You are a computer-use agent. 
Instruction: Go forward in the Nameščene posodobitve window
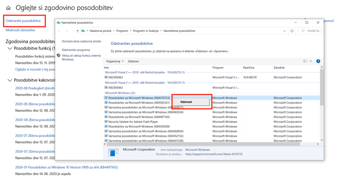(x=67, y=31)
